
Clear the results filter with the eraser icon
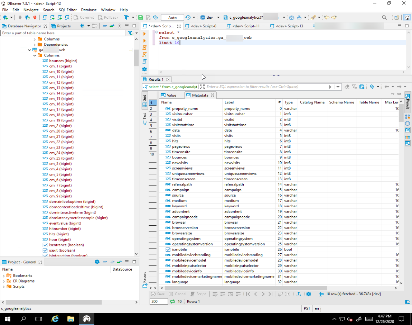(x=347, y=87)
